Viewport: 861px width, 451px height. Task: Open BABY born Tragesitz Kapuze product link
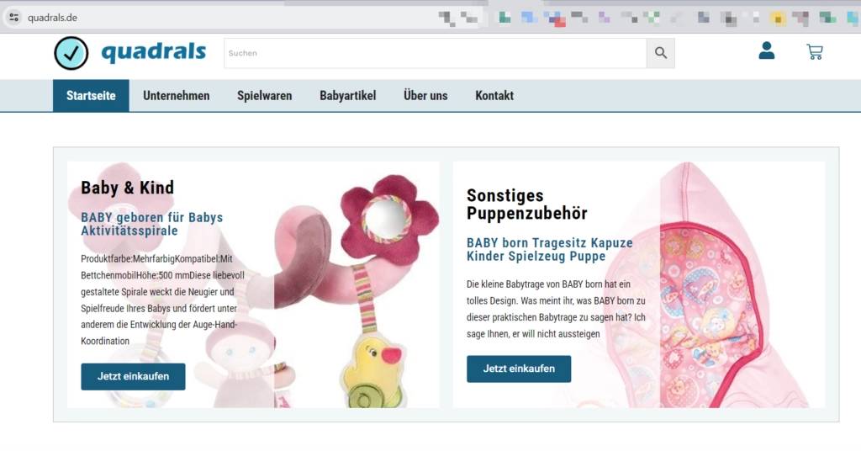click(549, 249)
